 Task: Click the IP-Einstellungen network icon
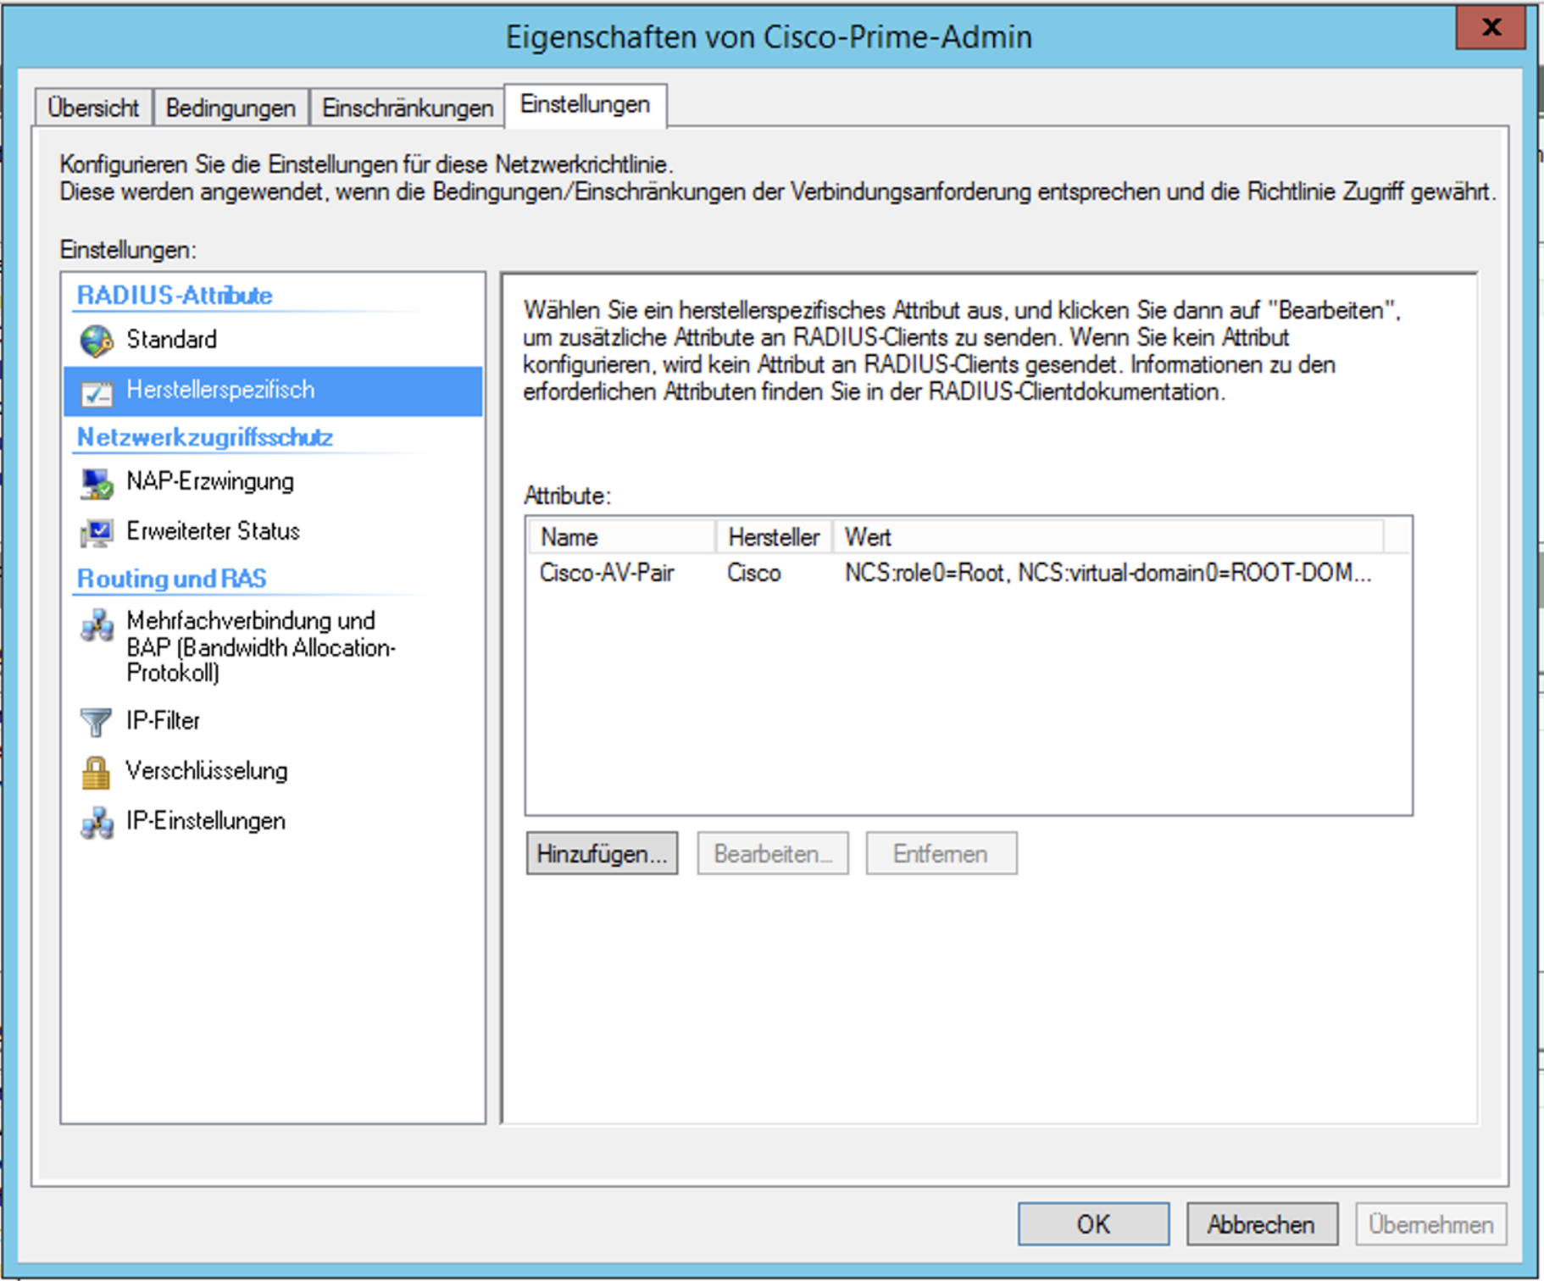coord(97,822)
